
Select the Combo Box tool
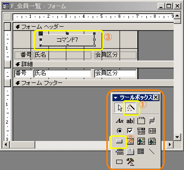pyautogui.click(x=141, y=131)
